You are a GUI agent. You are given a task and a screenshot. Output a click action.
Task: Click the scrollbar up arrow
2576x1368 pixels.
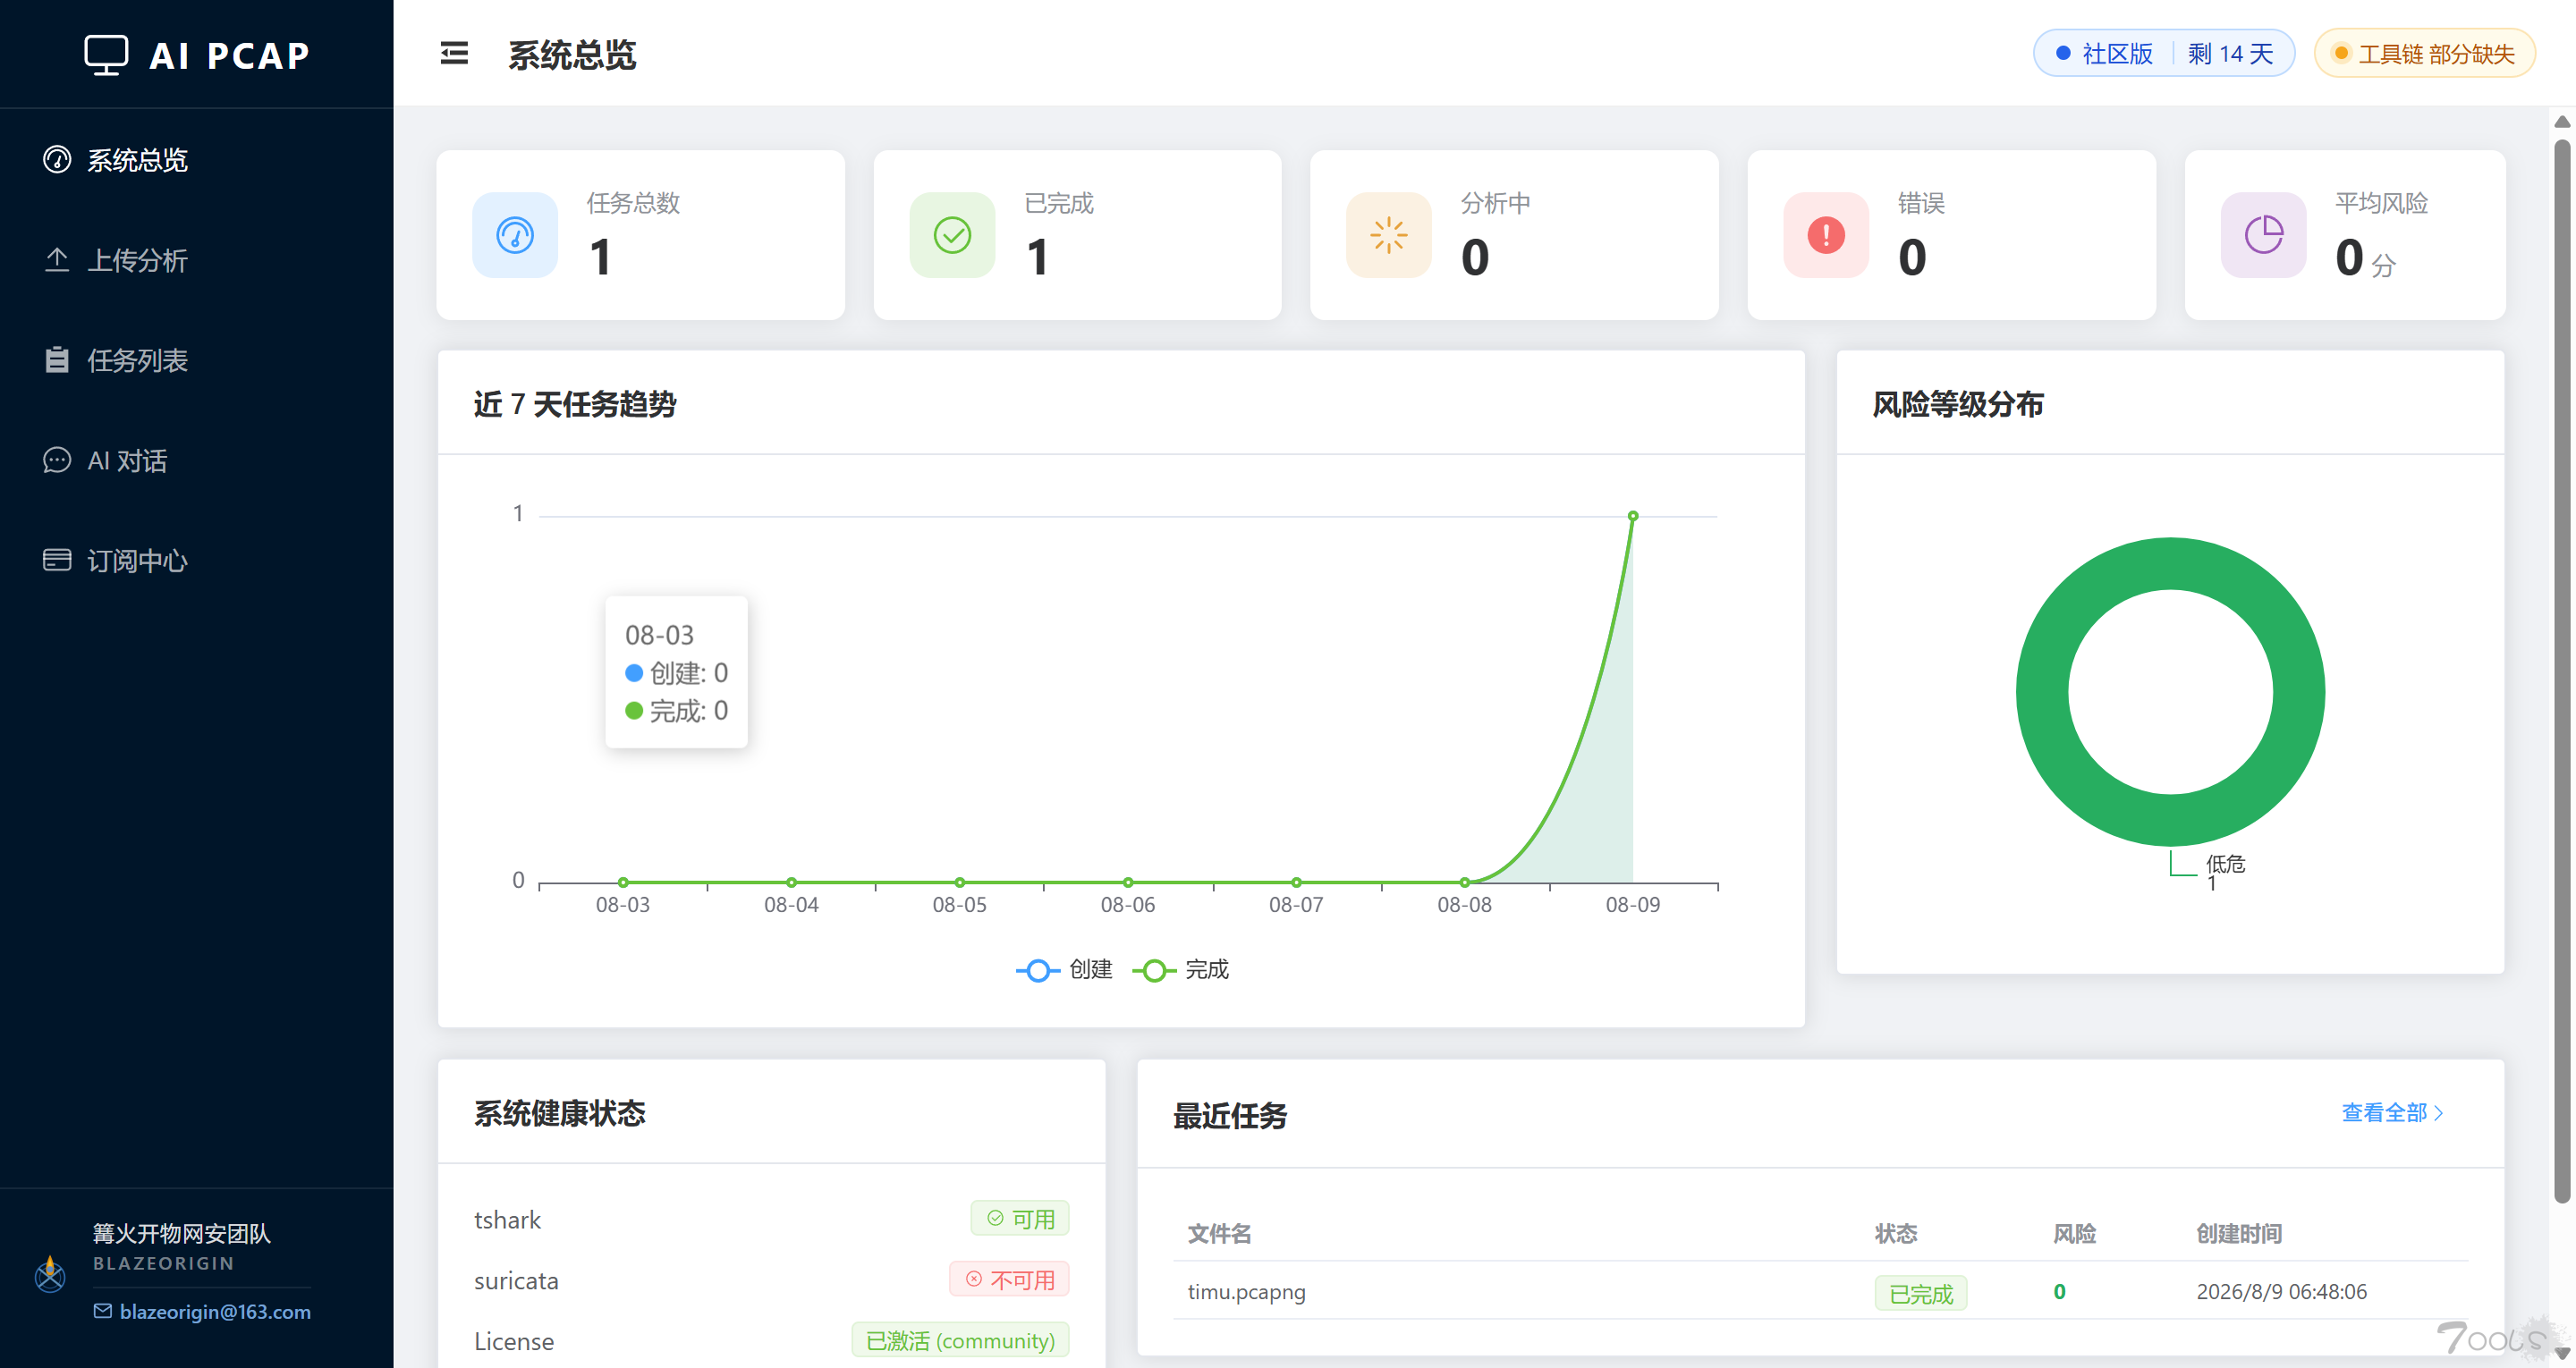tap(2561, 121)
